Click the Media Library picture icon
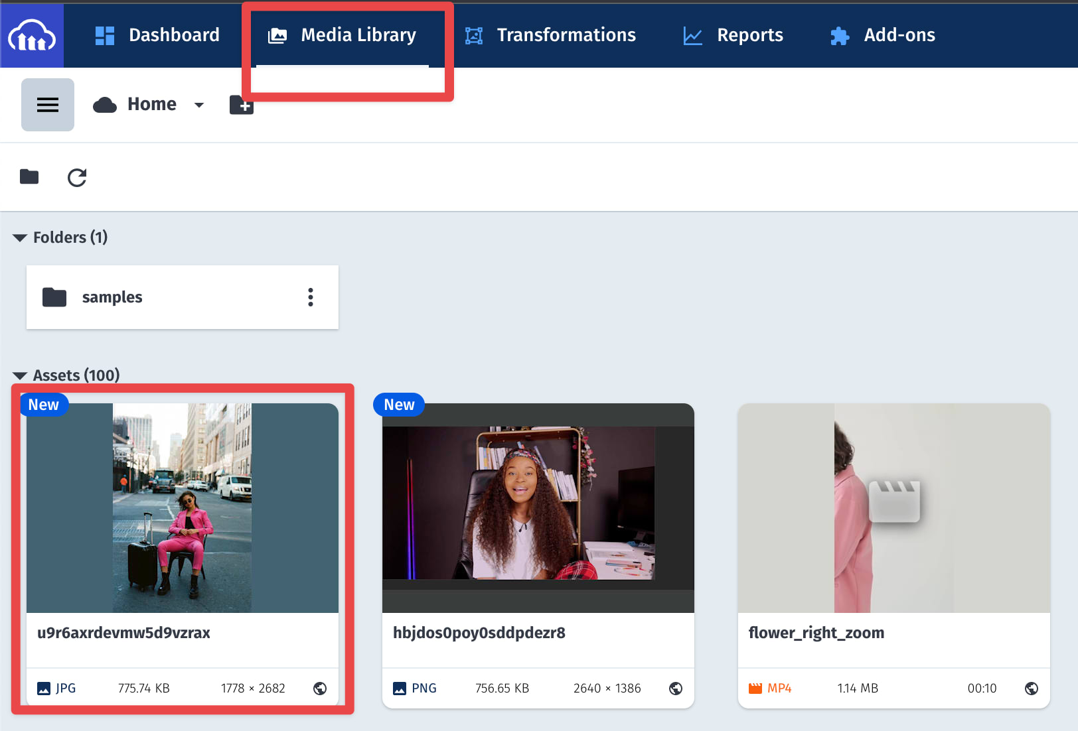The height and width of the screenshot is (731, 1078). coord(277,36)
